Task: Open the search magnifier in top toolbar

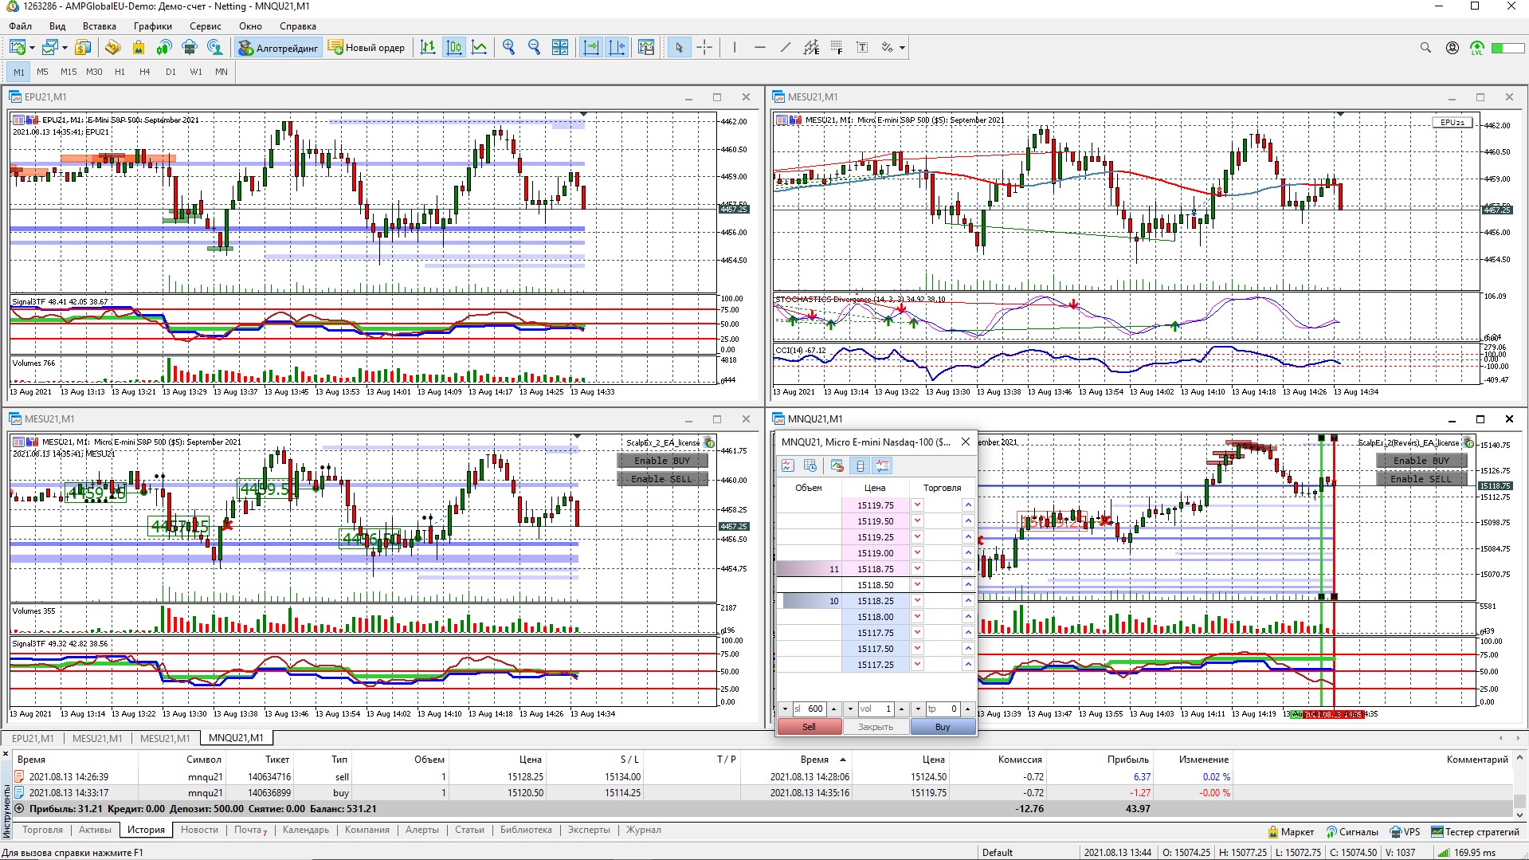Action: 1425,48
